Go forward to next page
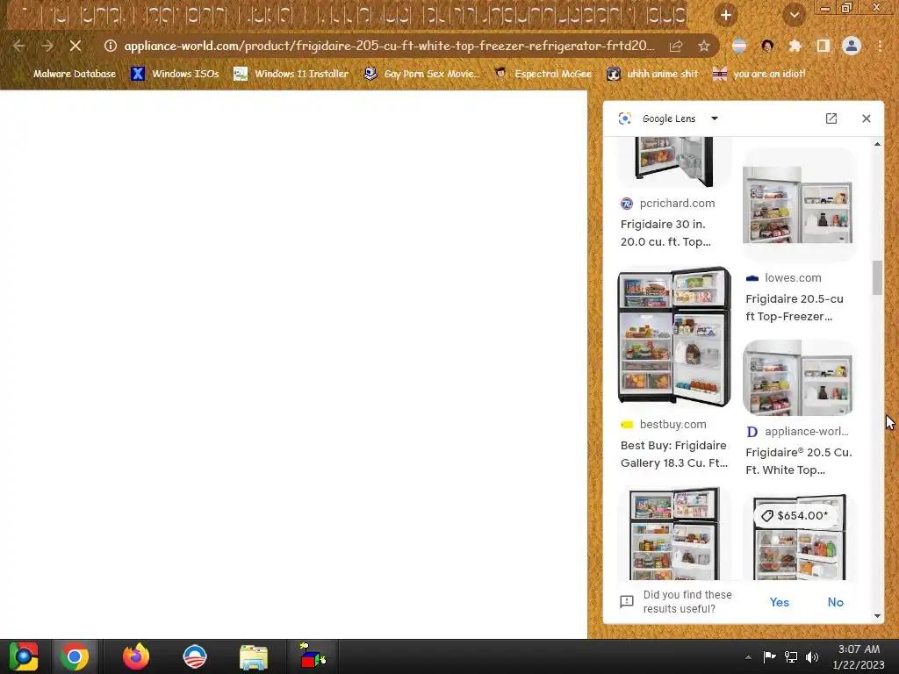 pos(47,46)
